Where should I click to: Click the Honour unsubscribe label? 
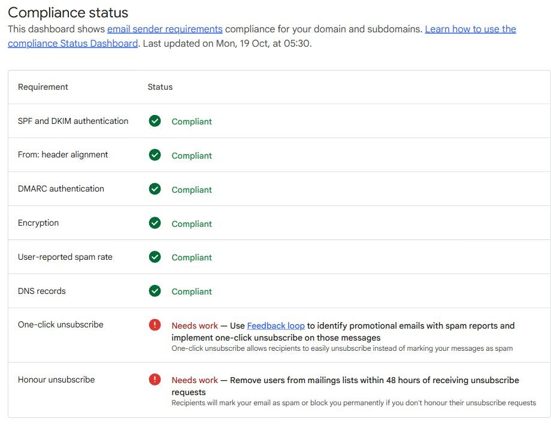(x=56, y=380)
